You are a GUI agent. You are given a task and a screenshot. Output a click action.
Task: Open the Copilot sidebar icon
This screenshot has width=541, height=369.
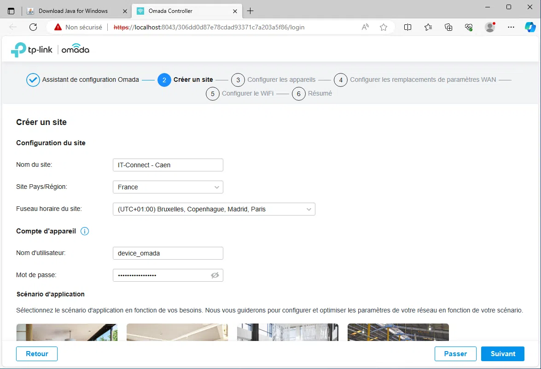pos(530,27)
